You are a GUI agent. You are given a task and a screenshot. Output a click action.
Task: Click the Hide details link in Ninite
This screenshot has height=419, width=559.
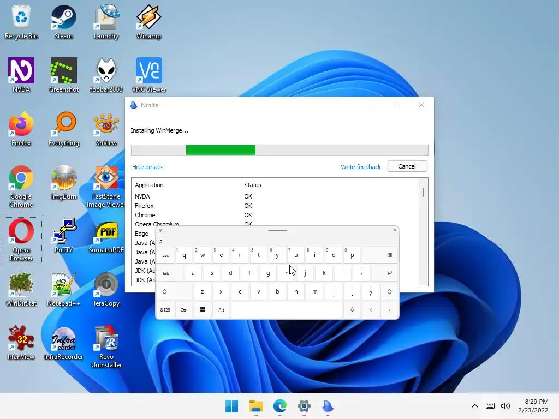pyautogui.click(x=147, y=167)
